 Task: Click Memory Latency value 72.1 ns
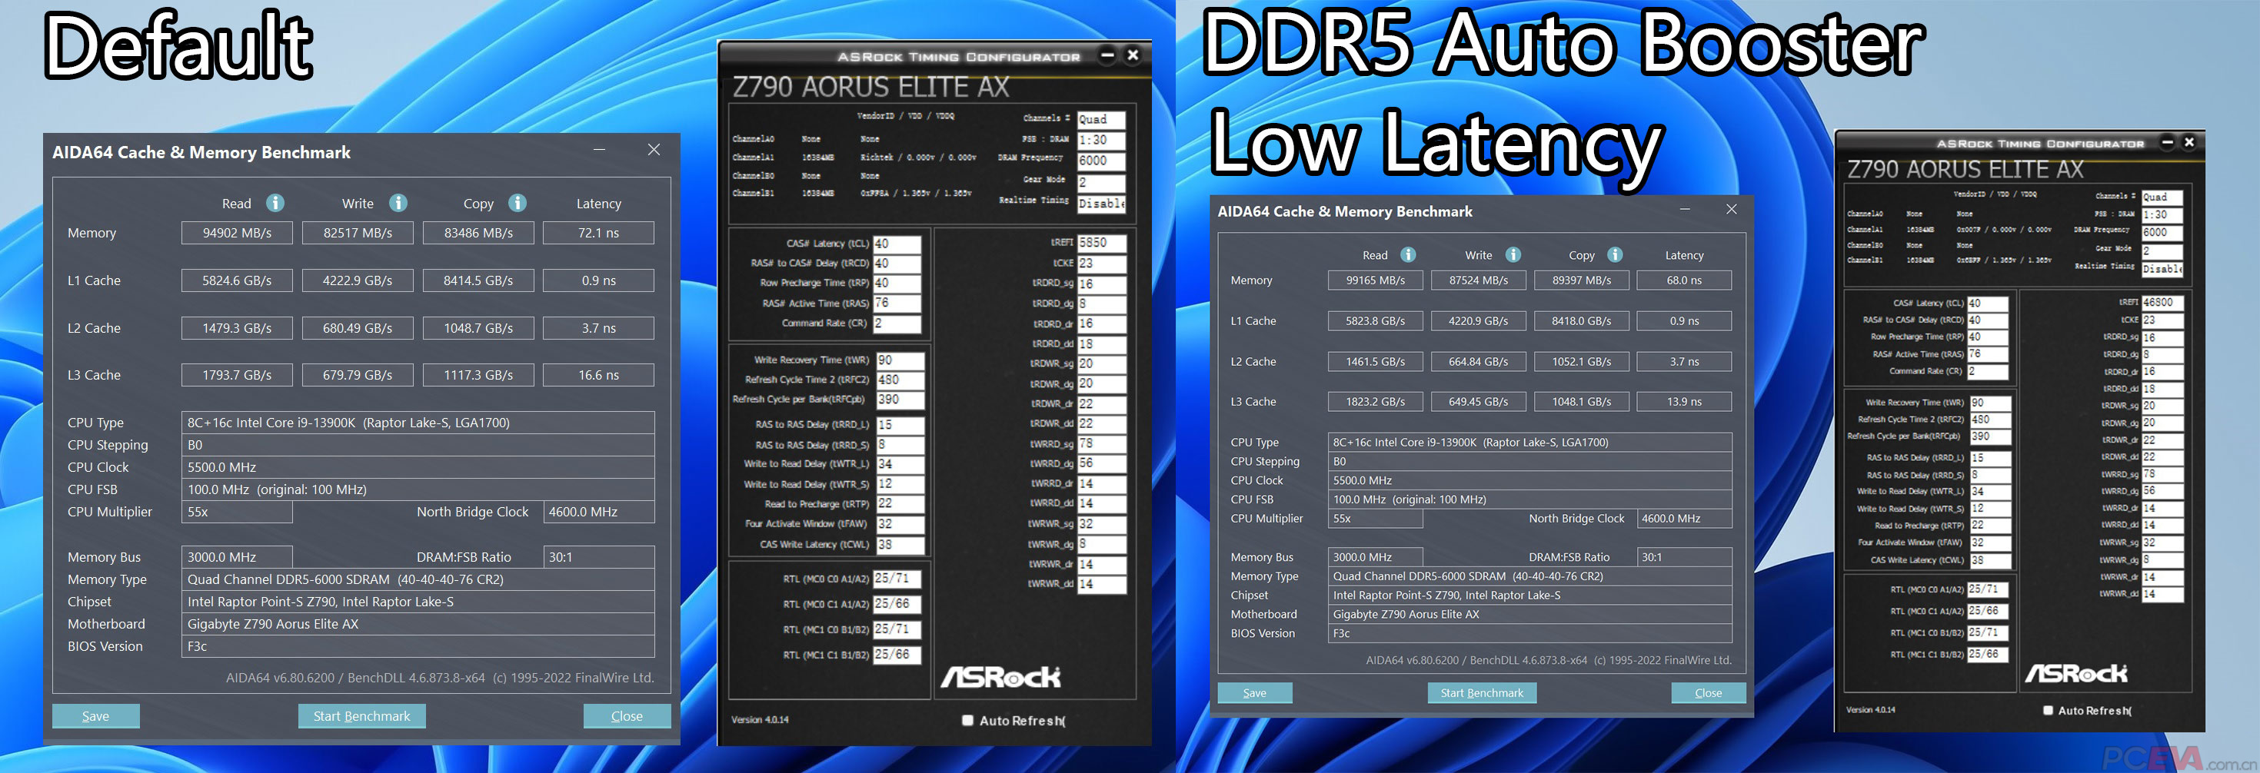[598, 233]
